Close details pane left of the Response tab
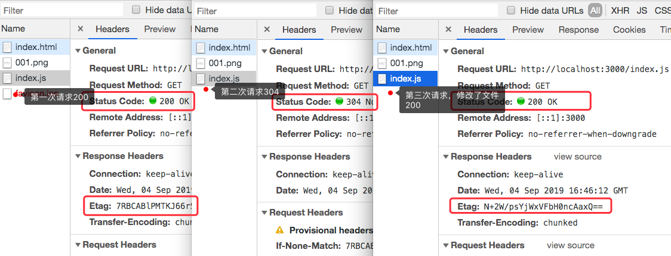Image resolution: width=671 pixels, height=256 pixels. [448, 30]
